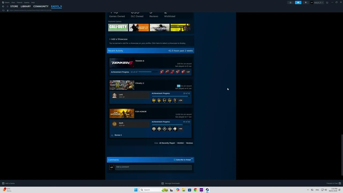Viewport: 343px width, 193px height.
Task: Open the TEKKEN 8 title link
Action: [x=140, y=61]
